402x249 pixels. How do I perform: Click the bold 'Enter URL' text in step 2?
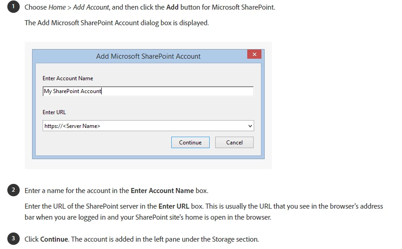pyautogui.click(x=174, y=206)
